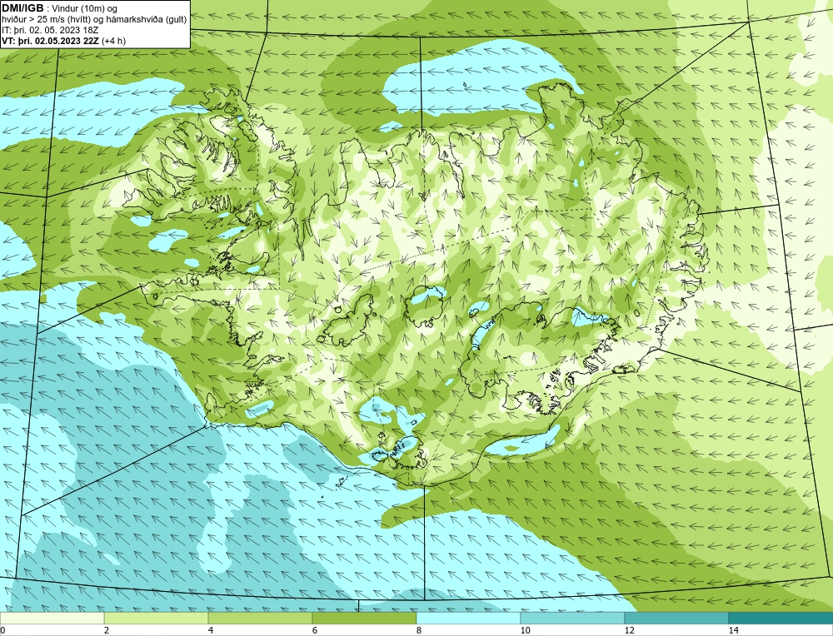Click the 6–8 m/s green legend swatch
The width and height of the screenshot is (833, 636).
coord(365,619)
